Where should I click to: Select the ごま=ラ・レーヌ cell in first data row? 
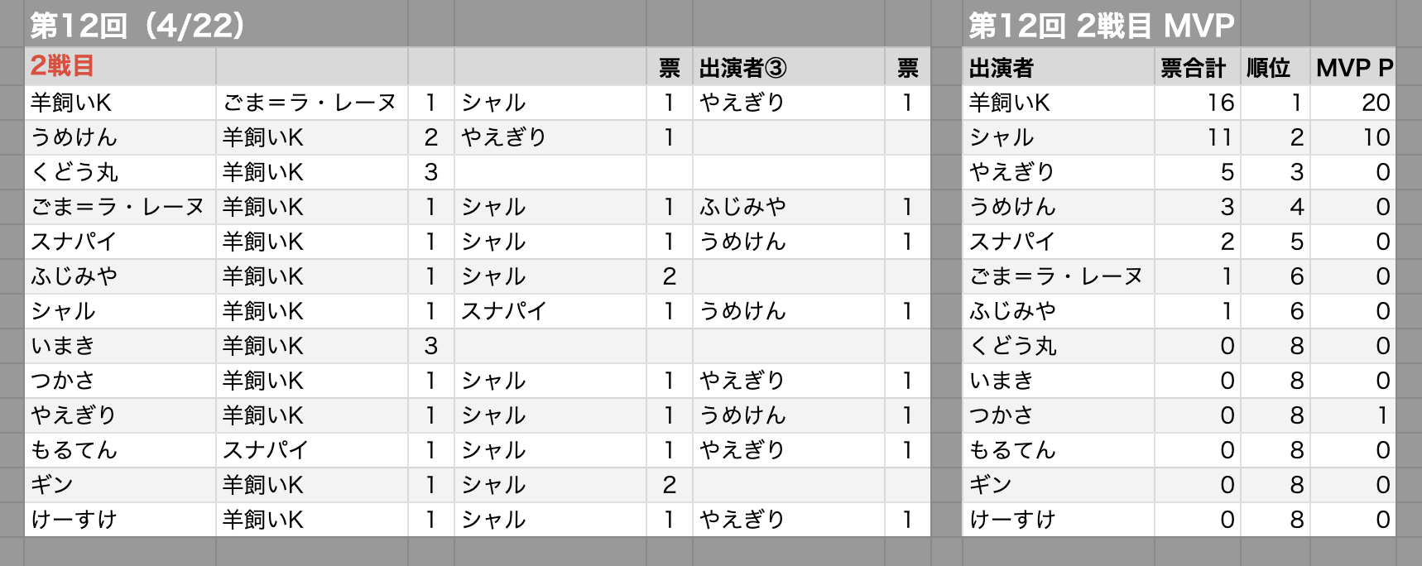312,103
